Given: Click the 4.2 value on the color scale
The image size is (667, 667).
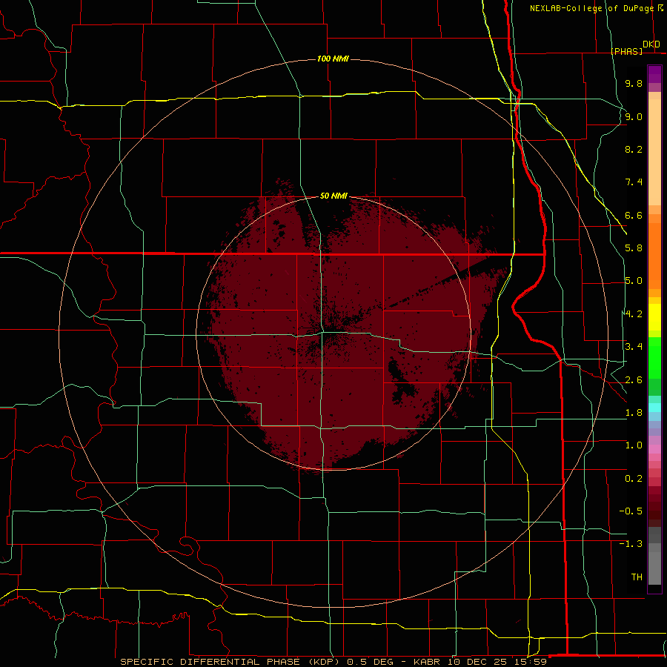Looking at the screenshot, I should coord(634,314).
